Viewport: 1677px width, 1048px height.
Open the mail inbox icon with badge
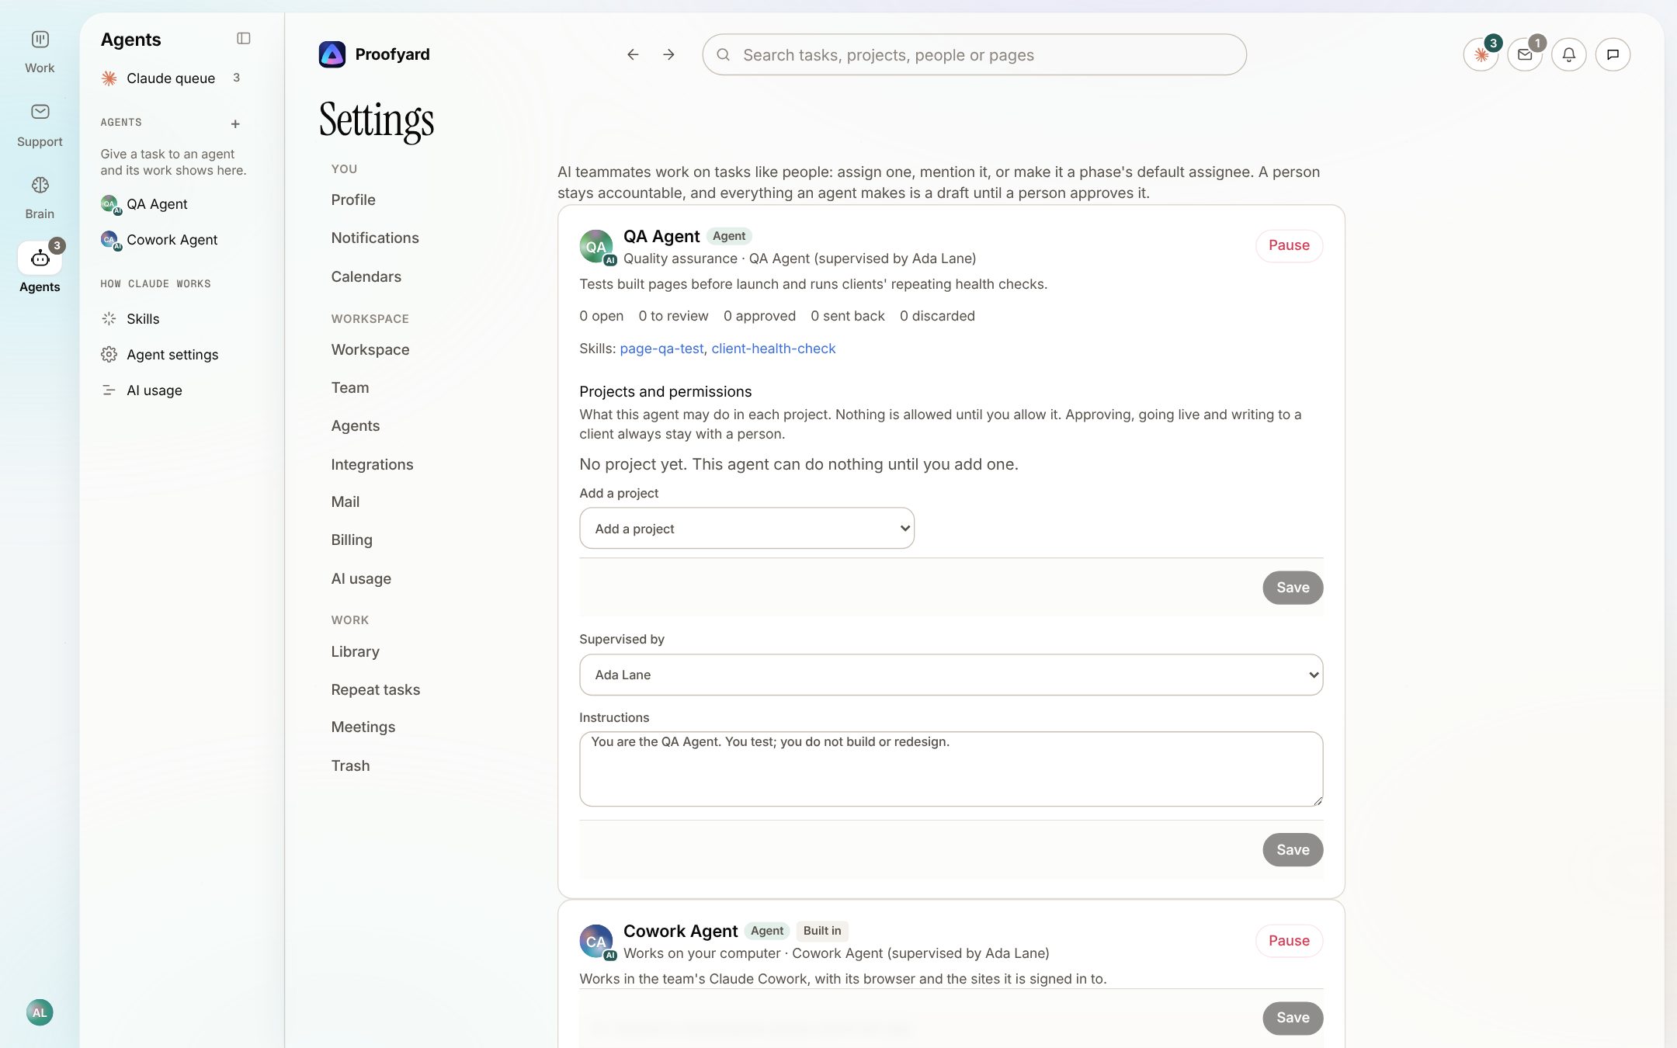[1525, 54]
